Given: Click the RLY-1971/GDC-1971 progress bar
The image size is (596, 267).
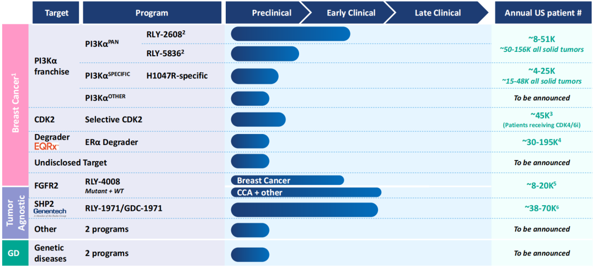Looking at the screenshot, I should (x=304, y=210).
